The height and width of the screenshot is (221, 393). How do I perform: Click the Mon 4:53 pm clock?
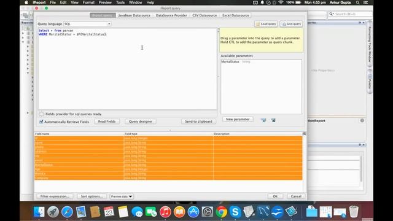click(315, 2)
